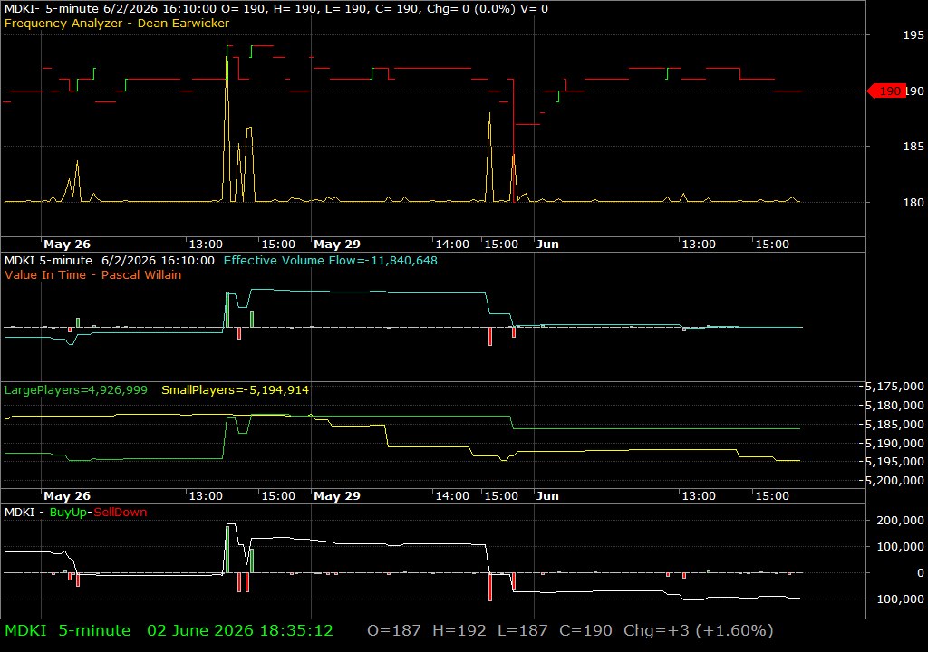Click the -100,000 axis label in BuyUp-SellDown pane
This screenshot has height=652, width=928.
896,599
